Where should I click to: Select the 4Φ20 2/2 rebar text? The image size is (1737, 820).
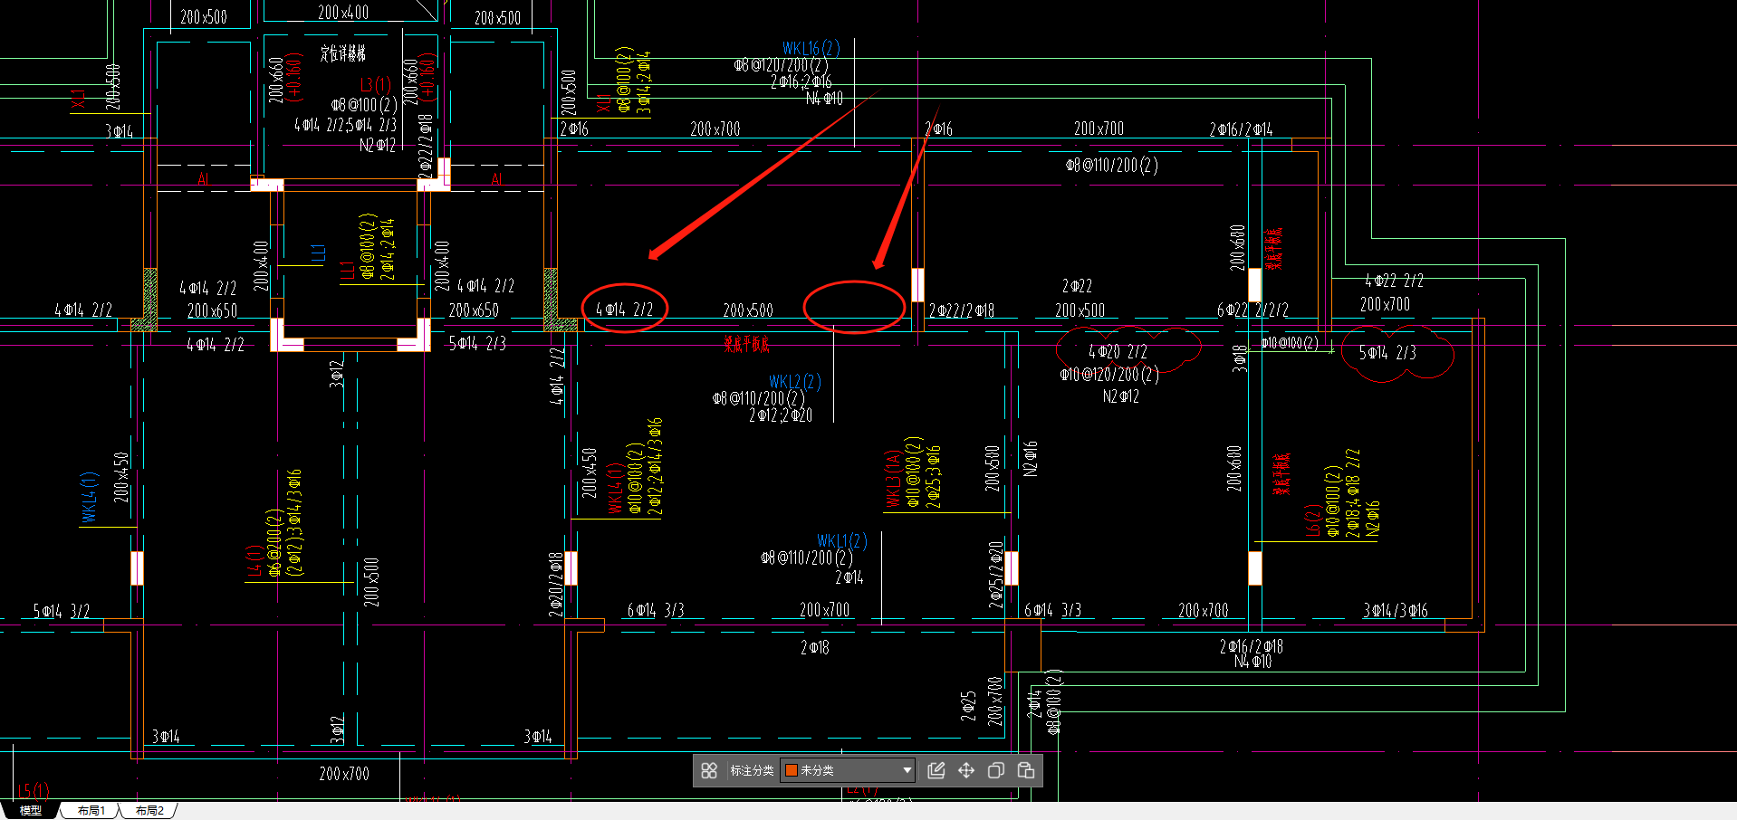click(x=1118, y=351)
